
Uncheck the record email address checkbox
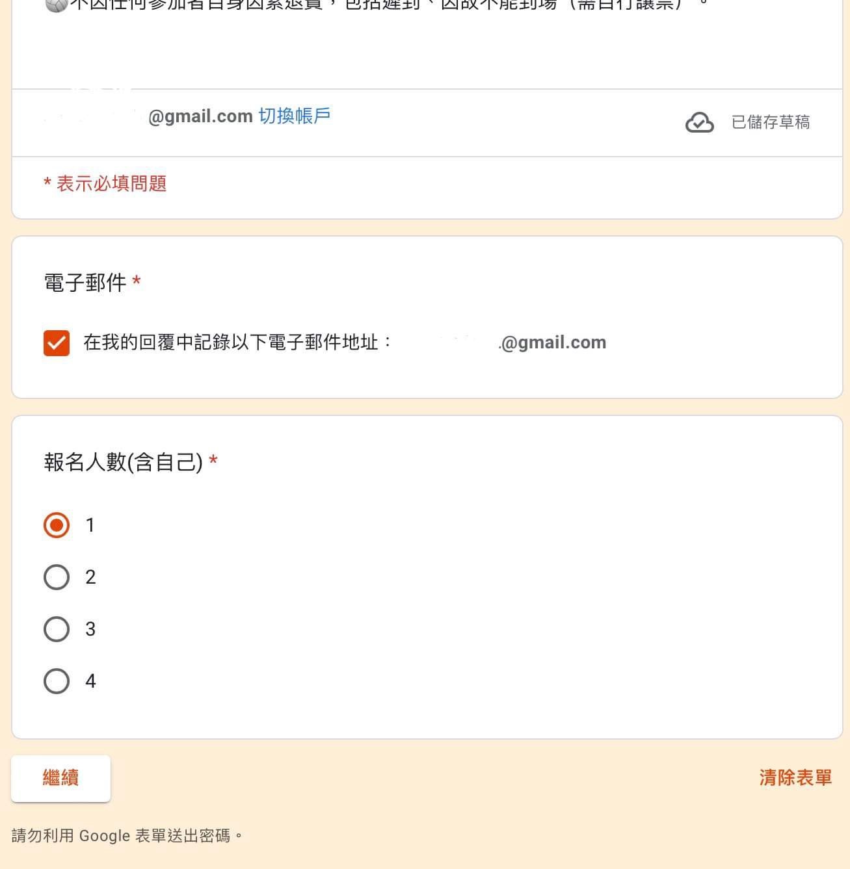[x=57, y=343]
